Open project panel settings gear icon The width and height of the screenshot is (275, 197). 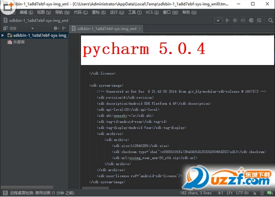(x=56, y=28)
